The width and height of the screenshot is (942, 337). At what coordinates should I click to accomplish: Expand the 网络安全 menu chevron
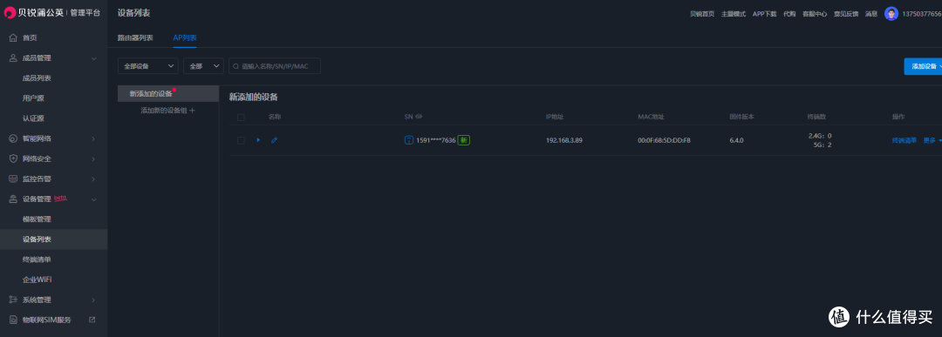point(93,158)
